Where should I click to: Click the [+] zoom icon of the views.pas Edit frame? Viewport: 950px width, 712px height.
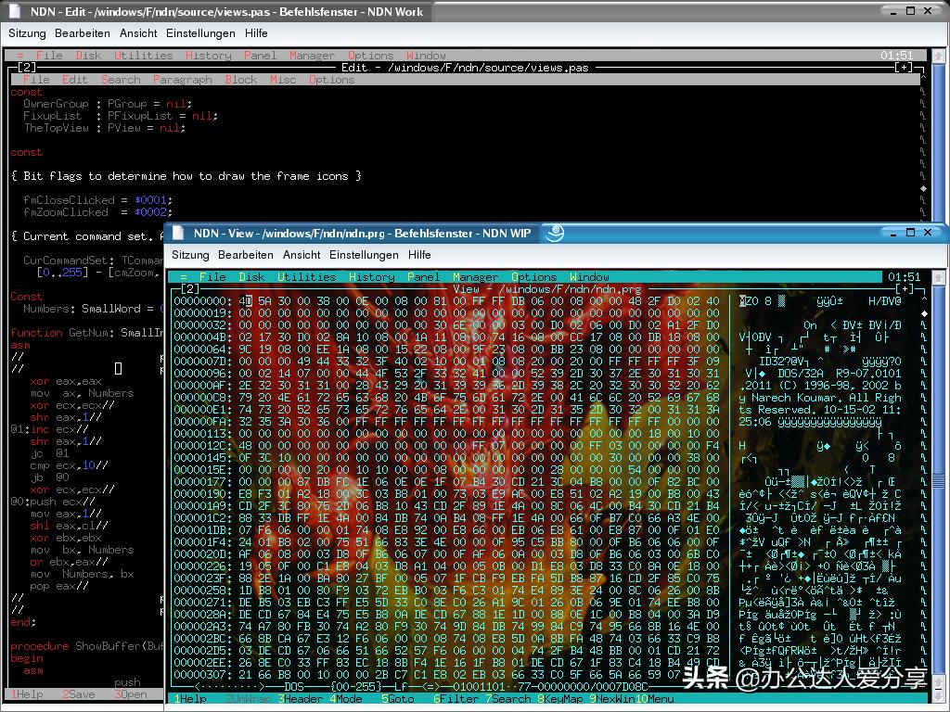pyautogui.click(x=903, y=68)
